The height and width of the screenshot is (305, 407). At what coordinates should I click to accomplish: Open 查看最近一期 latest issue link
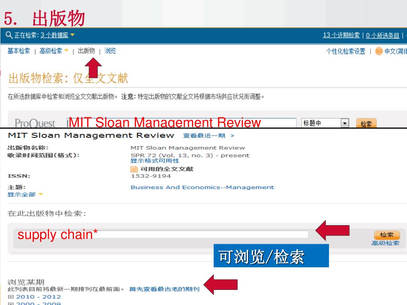(204, 136)
